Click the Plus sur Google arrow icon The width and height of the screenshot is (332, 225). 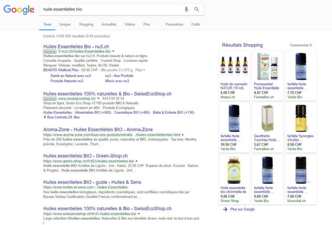coord(225,209)
